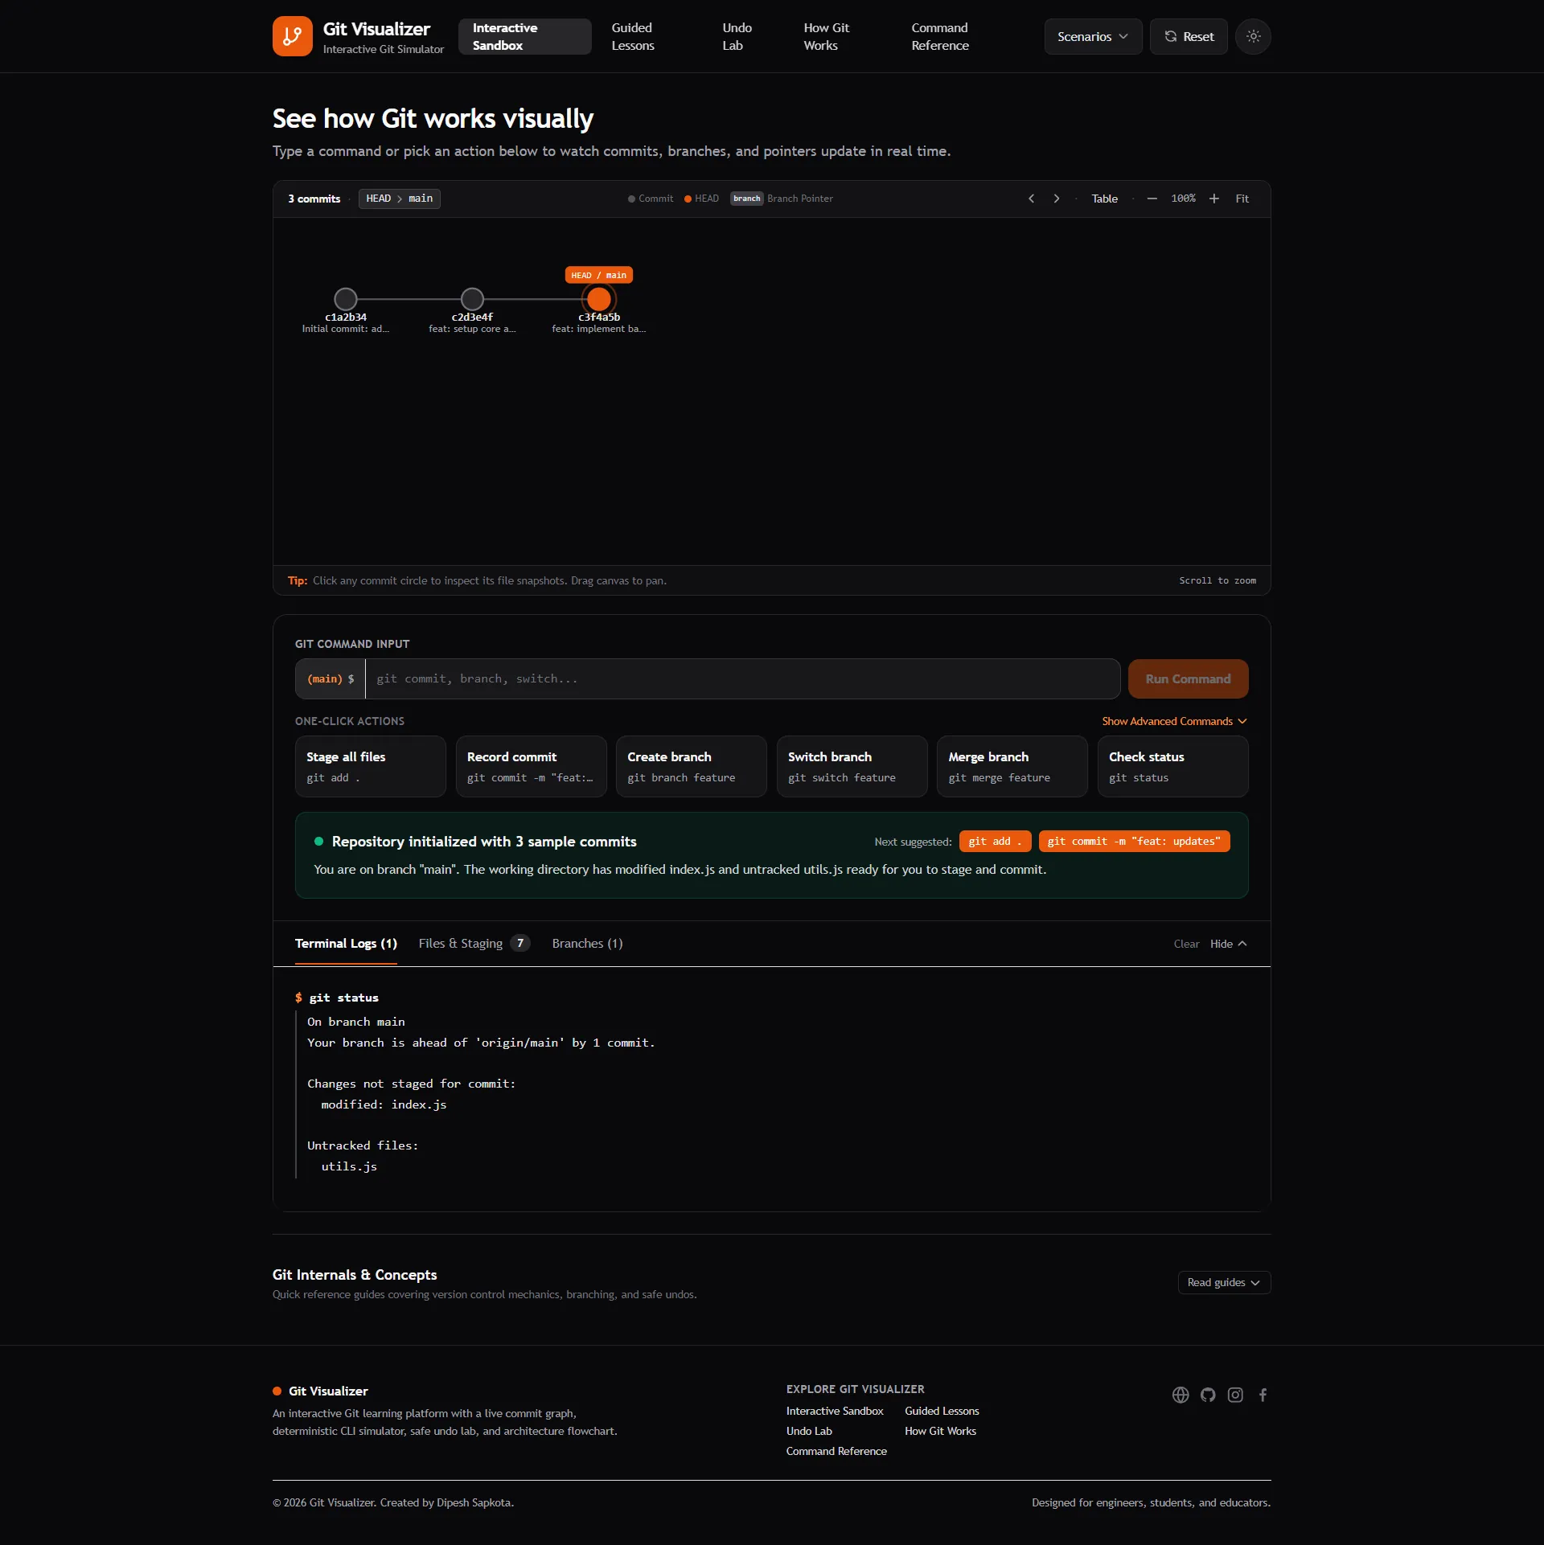
Task: Zoom in the graph with plus icon
Action: tap(1214, 199)
